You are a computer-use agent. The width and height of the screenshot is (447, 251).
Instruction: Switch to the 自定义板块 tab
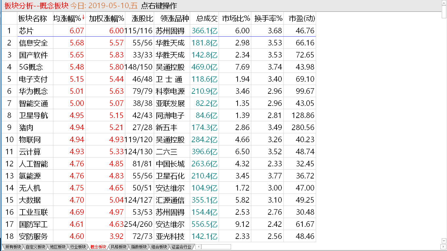(x=35, y=247)
